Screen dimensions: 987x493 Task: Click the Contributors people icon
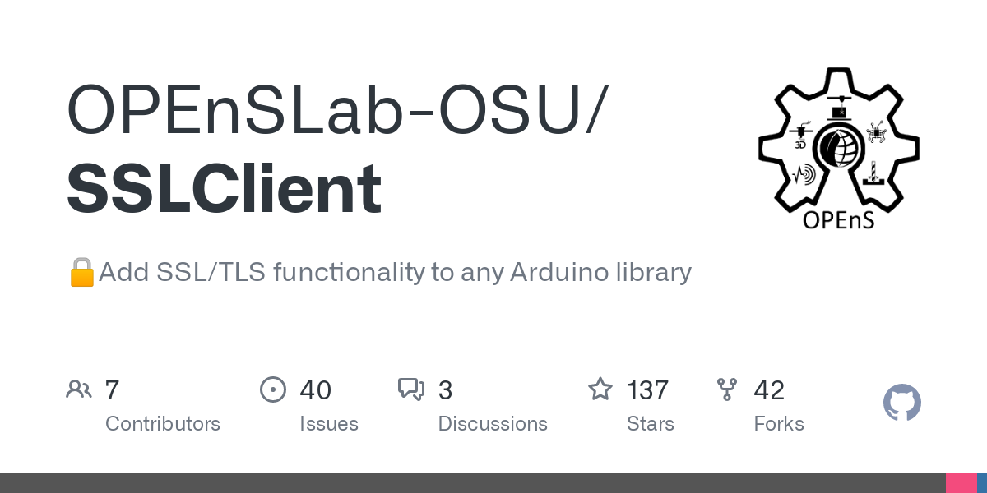pos(78,389)
